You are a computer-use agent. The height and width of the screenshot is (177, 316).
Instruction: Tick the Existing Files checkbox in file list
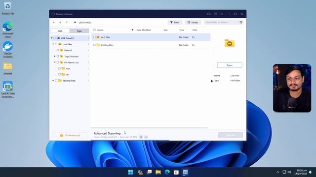pyautogui.click(x=94, y=45)
